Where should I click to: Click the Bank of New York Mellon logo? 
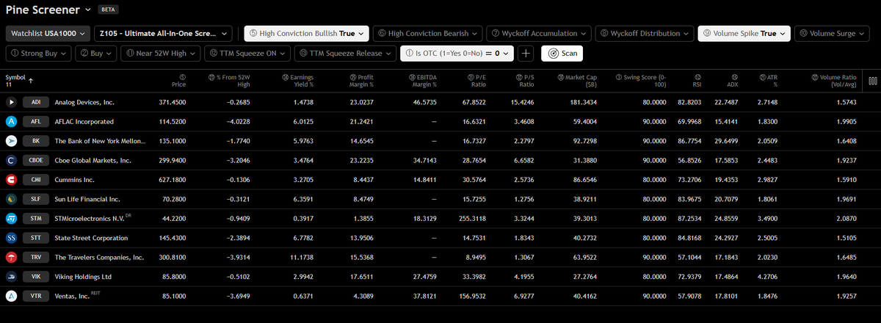pos(12,141)
